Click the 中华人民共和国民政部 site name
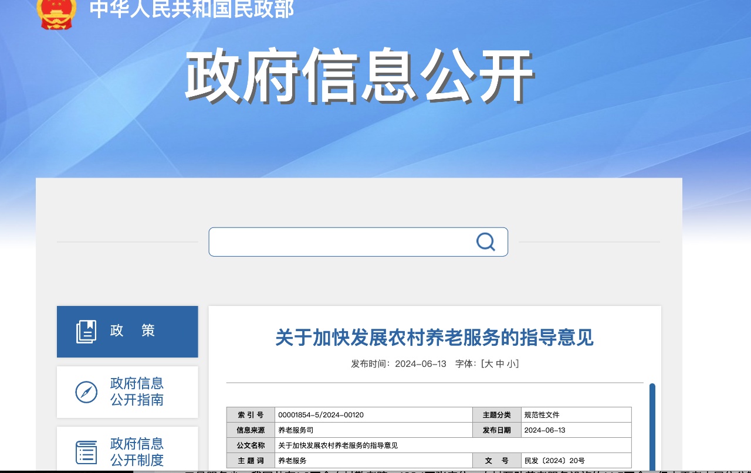 pyautogui.click(x=191, y=9)
